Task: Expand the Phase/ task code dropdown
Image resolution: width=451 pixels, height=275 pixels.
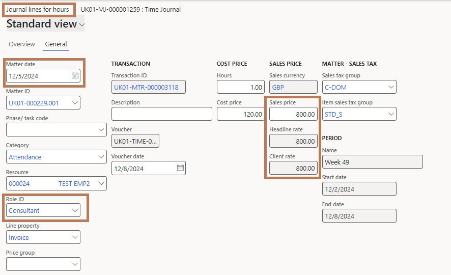Action: click(x=101, y=130)
